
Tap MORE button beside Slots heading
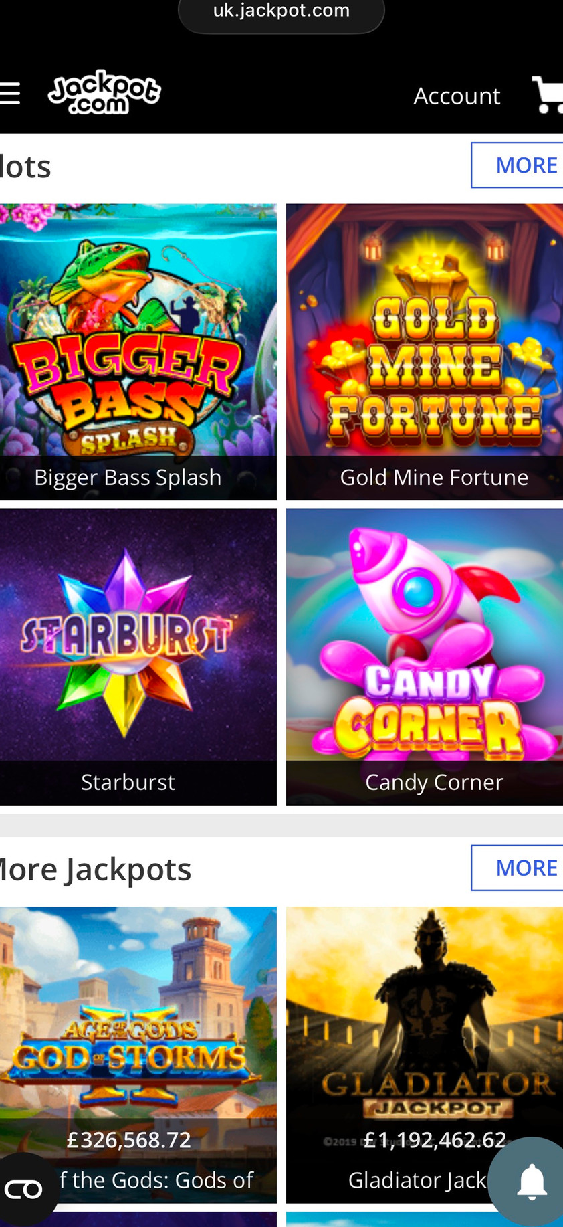[517, 165]
